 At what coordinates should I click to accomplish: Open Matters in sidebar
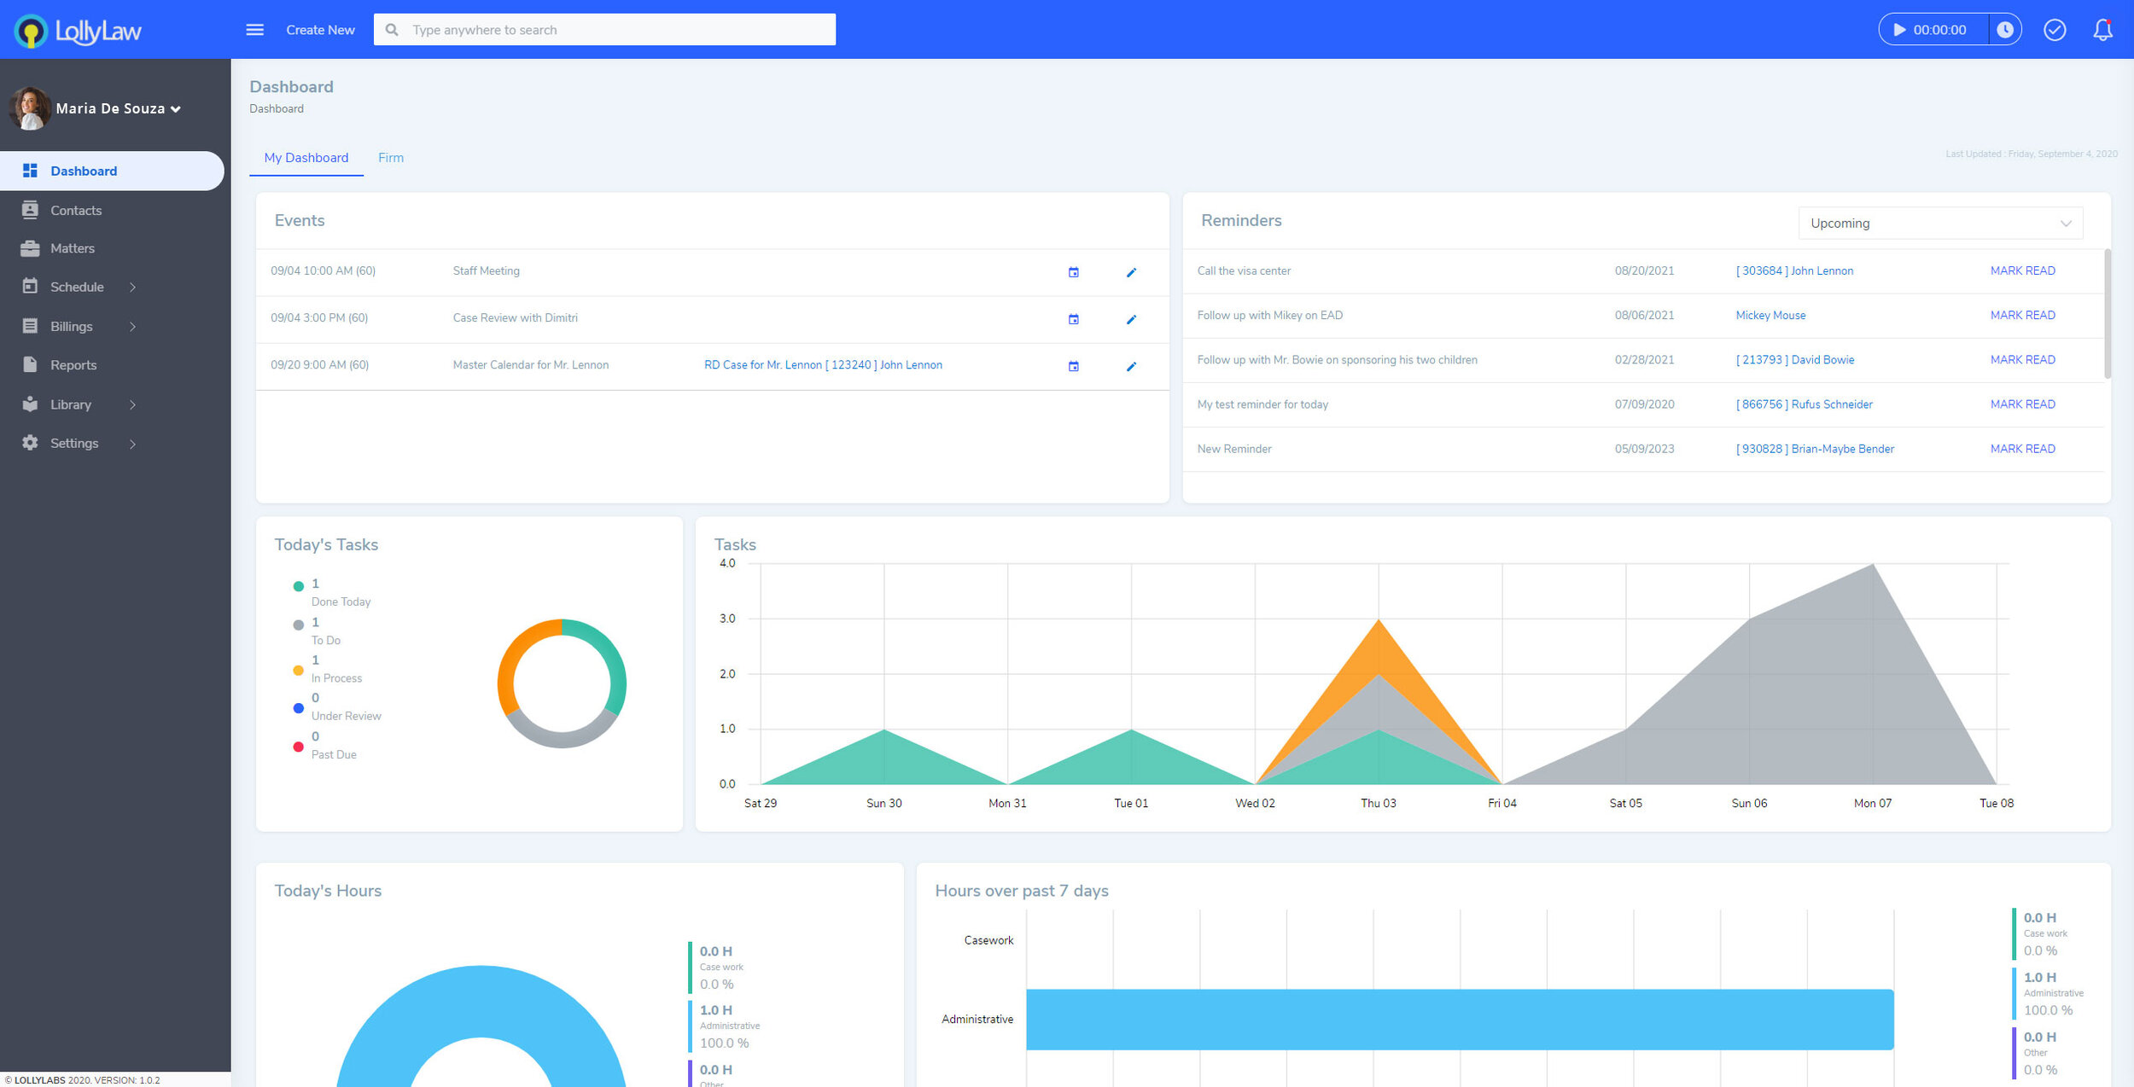[x=73, y=248]
